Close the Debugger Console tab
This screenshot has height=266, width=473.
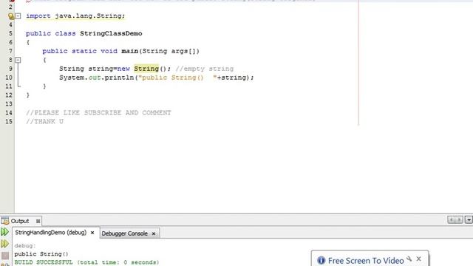(154, 233)
